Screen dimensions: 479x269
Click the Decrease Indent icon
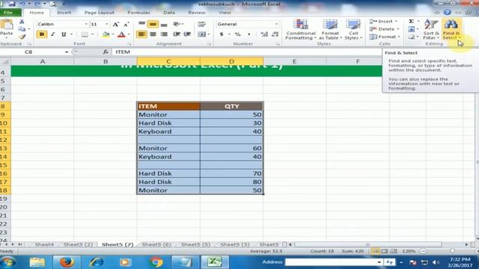click(177, 34)
